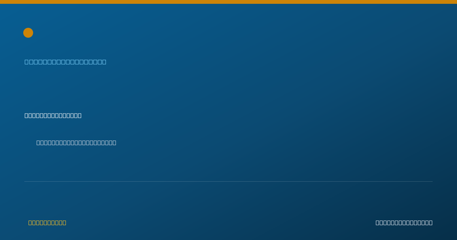Click the bold white heading text line

[x=53, y=115]
